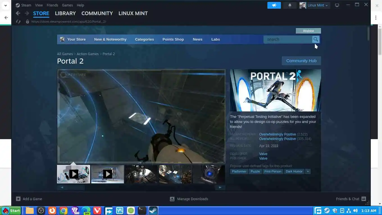Viewport: 382px width, 215px height.
Task: Click the network icon in system tray
Action: pos(349,211)
